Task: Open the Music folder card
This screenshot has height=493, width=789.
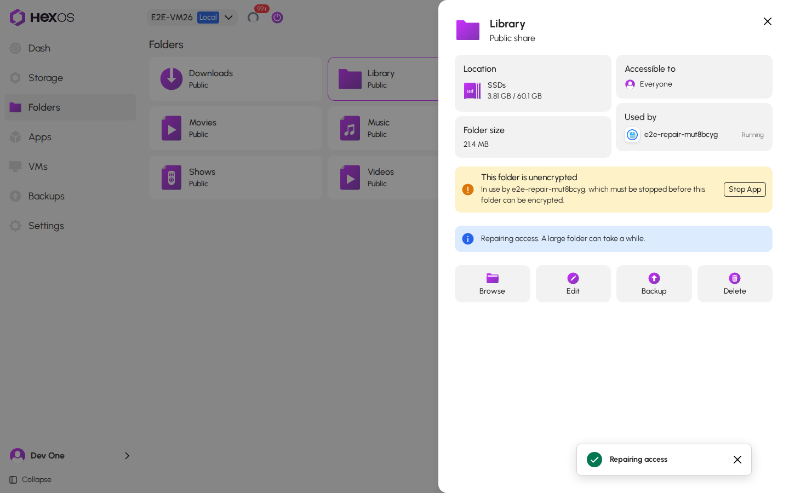Action: pos(383,128)
